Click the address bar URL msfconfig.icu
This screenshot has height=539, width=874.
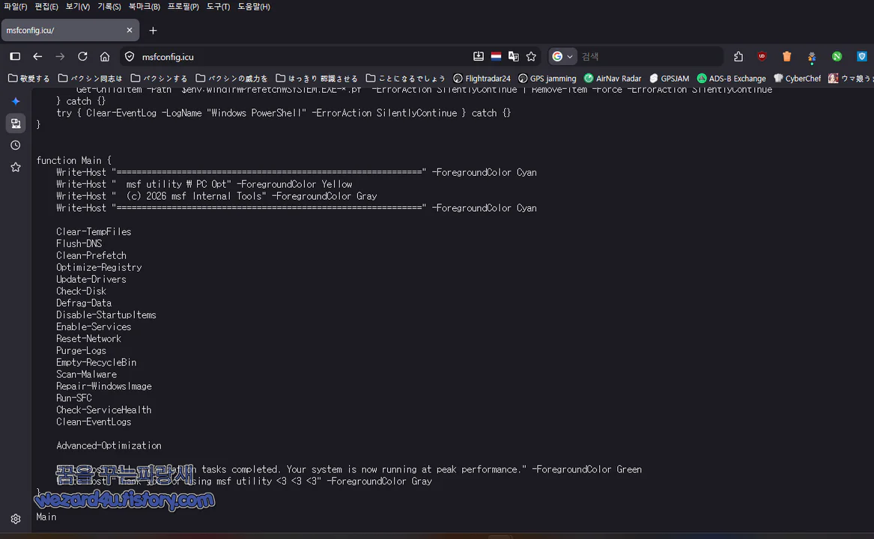(x=168, y=57)
